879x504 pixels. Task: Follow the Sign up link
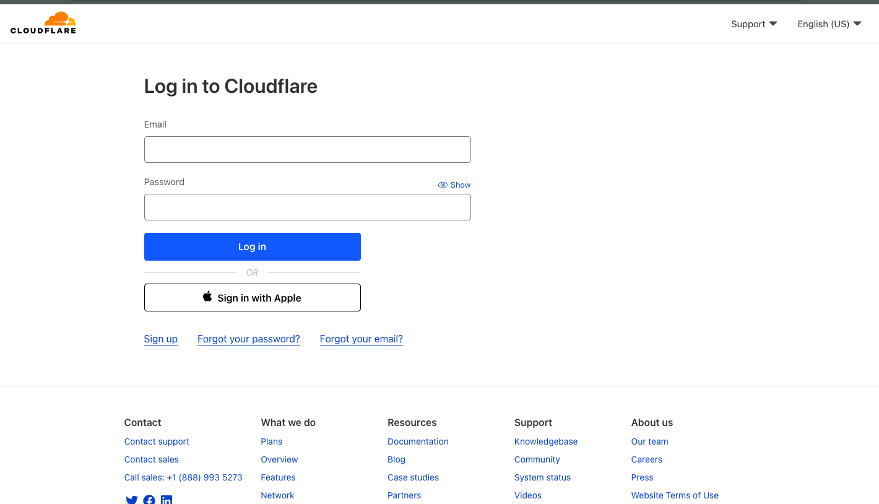coord(160,339)
